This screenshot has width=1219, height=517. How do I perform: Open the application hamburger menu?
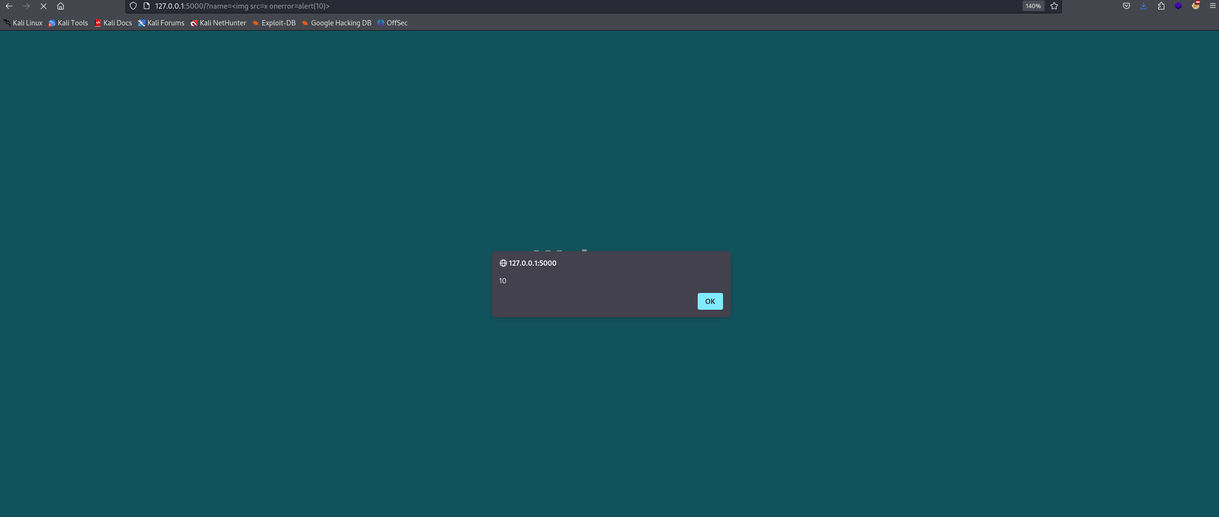point(1213,6)
